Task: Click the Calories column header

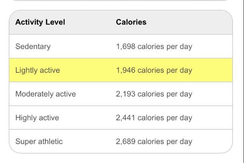Action: pos(131,22)
